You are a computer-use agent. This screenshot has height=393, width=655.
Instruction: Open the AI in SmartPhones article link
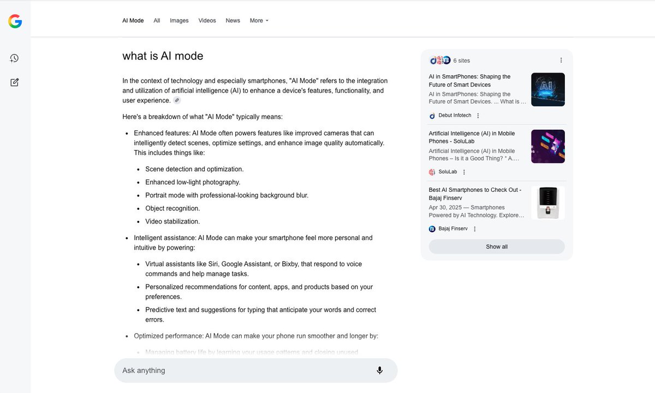pyautogui.click(x=470, y=81)
